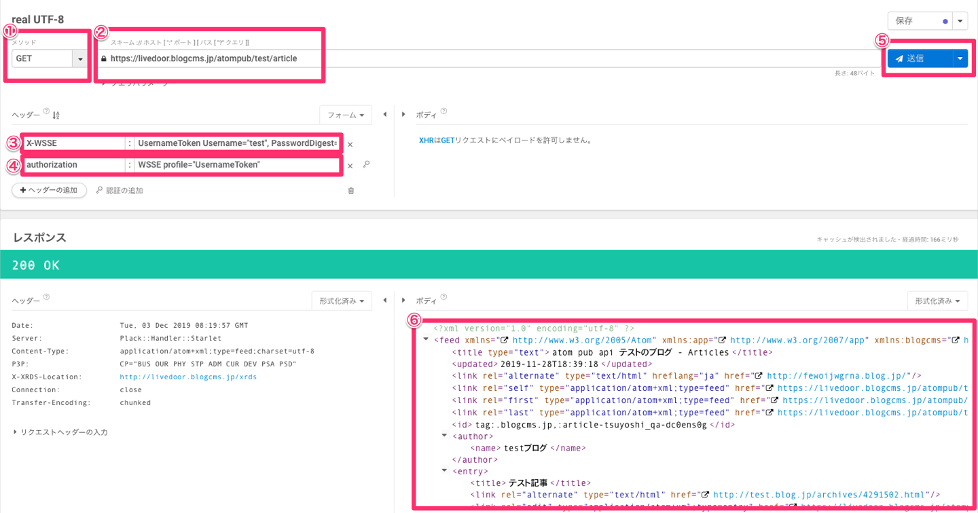The image size is (978, 513).
Task: Click external-link icon before http://www.w3.org/2005/Atom
Action: (x=505, y=339)
